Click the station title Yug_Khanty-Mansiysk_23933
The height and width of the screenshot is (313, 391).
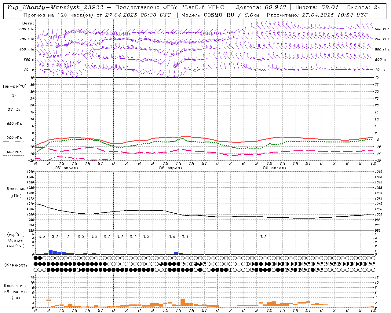(55, 7)
